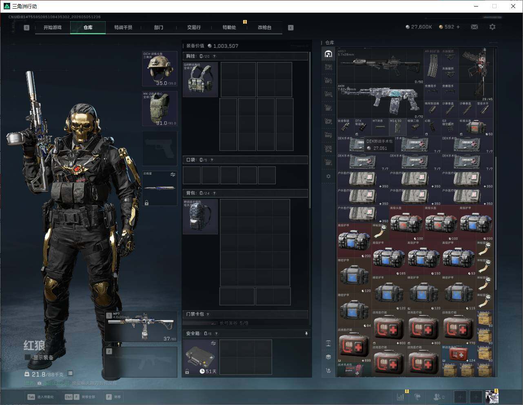Select the equipped MP7 primary weapon
The height and width of the screenshot is (405, 523).
tap(141, 327)
